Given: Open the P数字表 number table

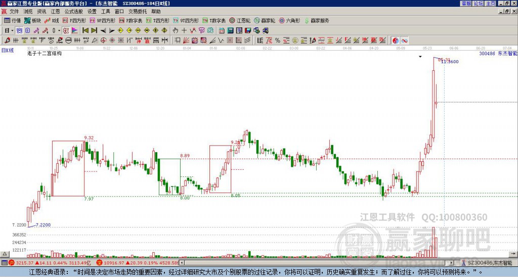Looking at the screenshot, I should (131, 20).
